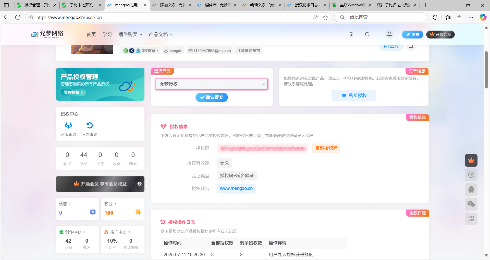Go to 学习 in navigation
Viewport: 490px width, 260px height.
pos(107,34)
